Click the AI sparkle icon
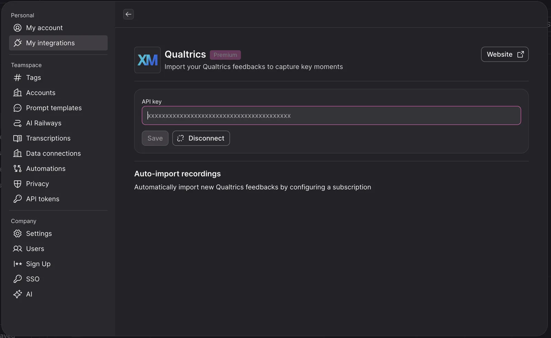The width and height of the screenshot is (551, 338). (18, 294)
